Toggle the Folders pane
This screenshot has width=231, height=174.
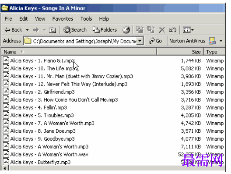pos(105,30)
